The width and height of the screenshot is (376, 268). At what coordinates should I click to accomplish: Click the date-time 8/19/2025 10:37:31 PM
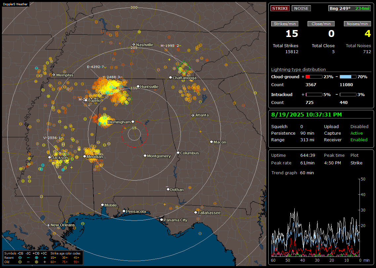click(x=307, y=115)
